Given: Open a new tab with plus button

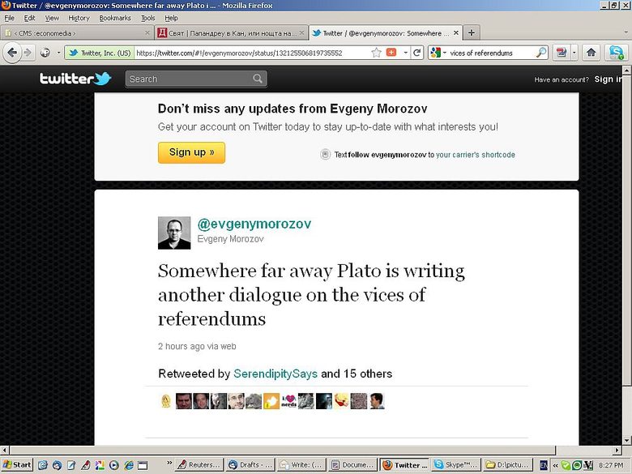Looking at the screenshot, I should point(472,33).
